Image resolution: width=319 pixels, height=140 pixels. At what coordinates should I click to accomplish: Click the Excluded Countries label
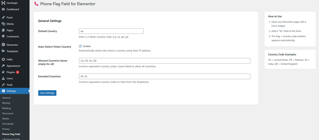tap(50, 76)
